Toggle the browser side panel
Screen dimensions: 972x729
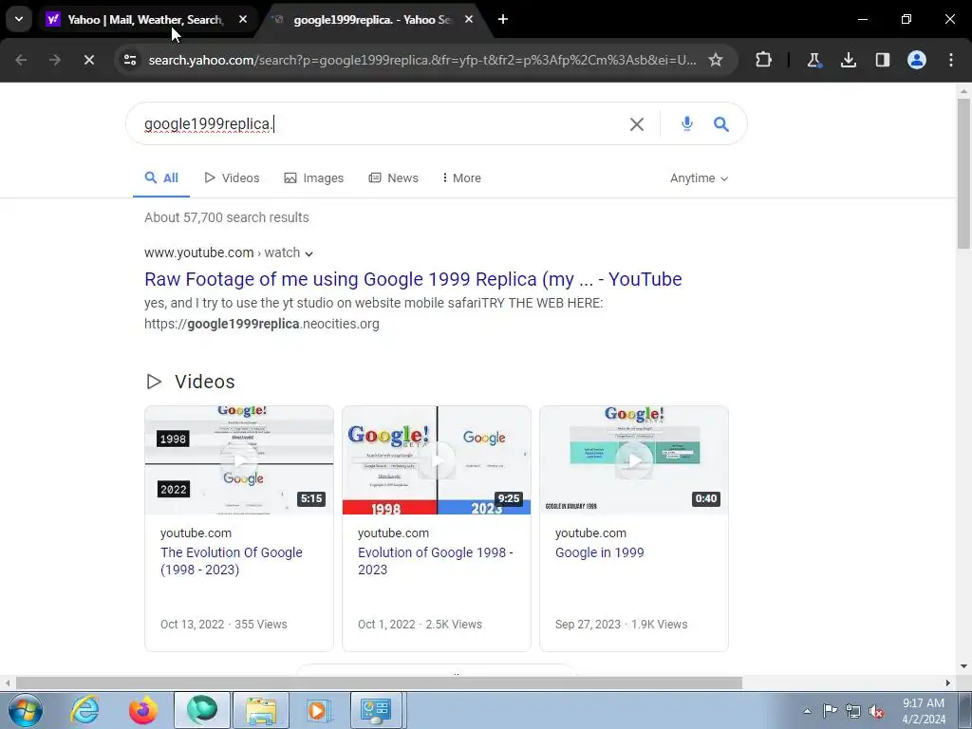(x=883, y=60)
